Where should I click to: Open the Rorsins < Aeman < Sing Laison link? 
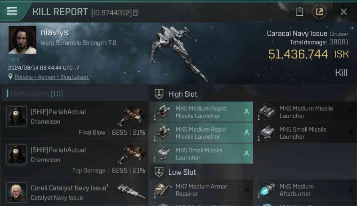[51, 77]
